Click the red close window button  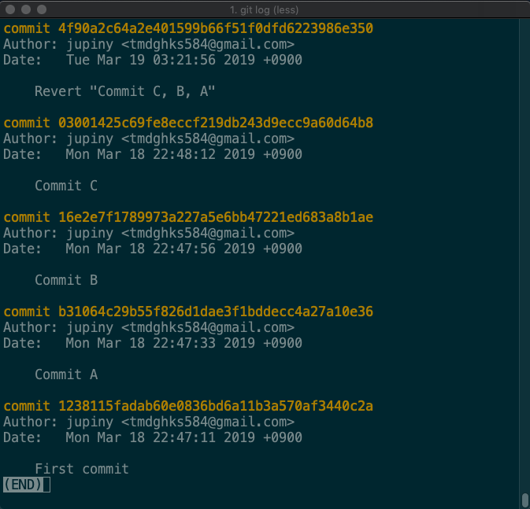coord(10,9)
